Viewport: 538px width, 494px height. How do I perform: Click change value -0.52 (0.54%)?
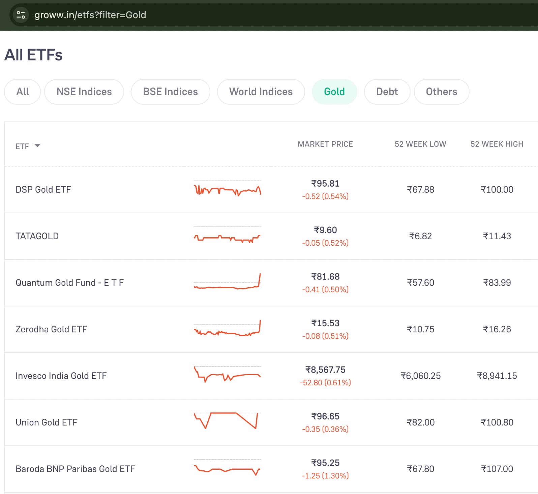(x=325, y=196)
